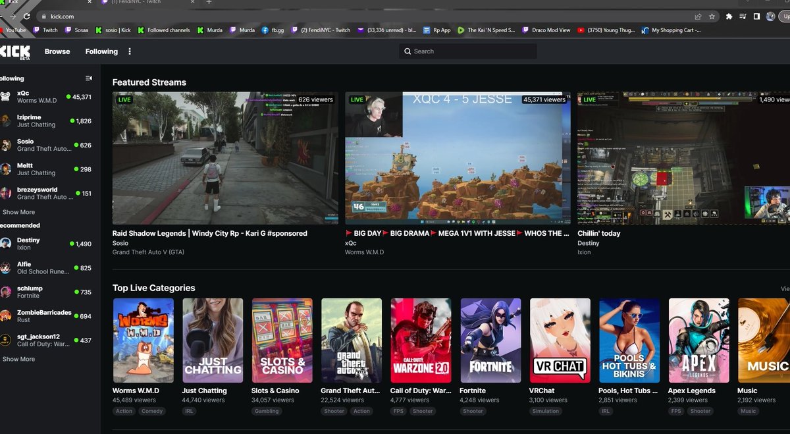Expand Show More under Following list
The width and height of the screenshot is (790, 434).
18,212
